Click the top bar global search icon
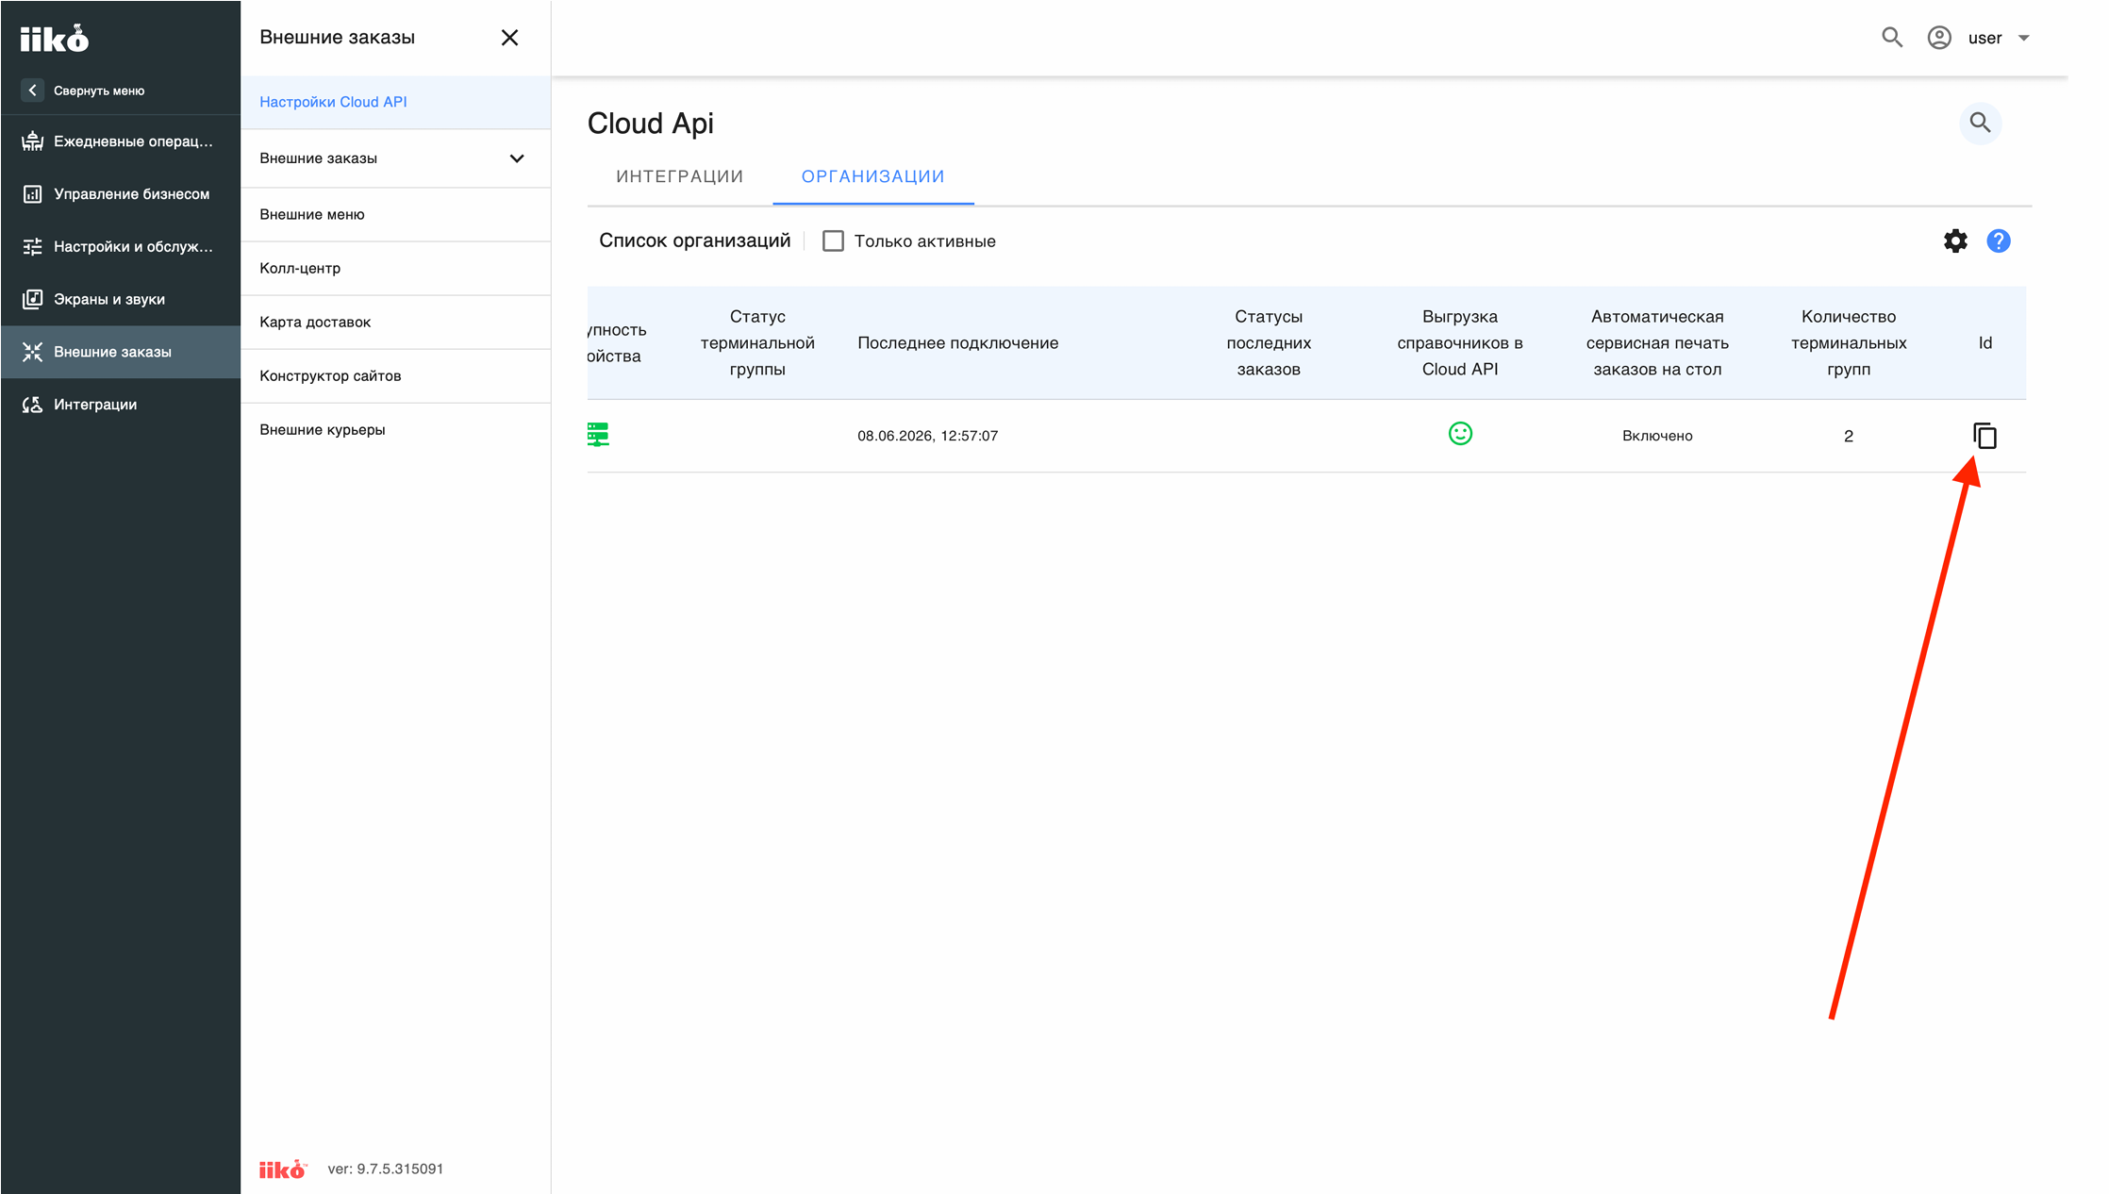Screen dimensions: 2109x1194 point(1891,38)
